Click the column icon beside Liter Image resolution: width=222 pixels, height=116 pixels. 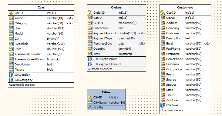pos(11,28)
